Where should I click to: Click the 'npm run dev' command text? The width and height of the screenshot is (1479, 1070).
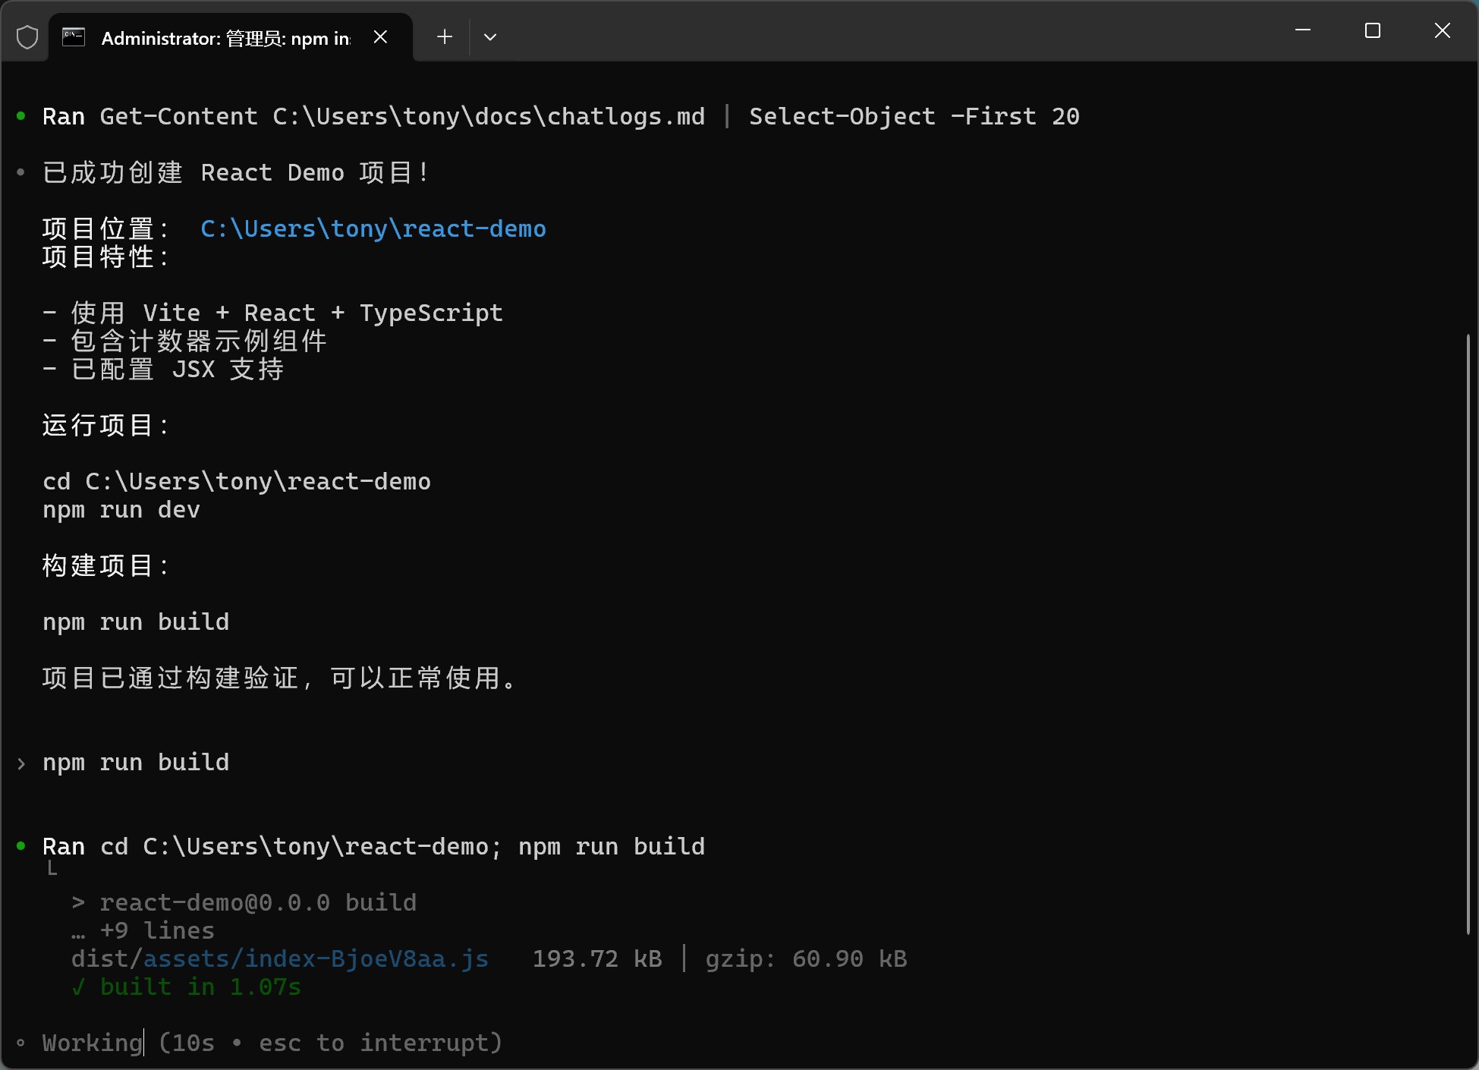coord(121,510)
